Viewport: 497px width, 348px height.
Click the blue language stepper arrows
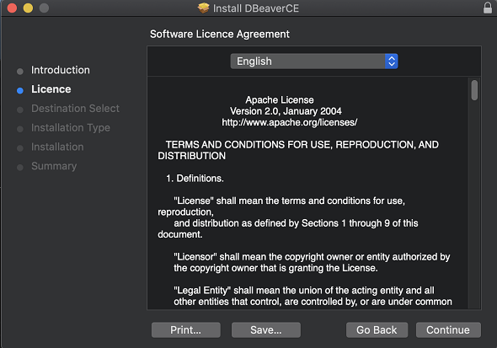392,62
